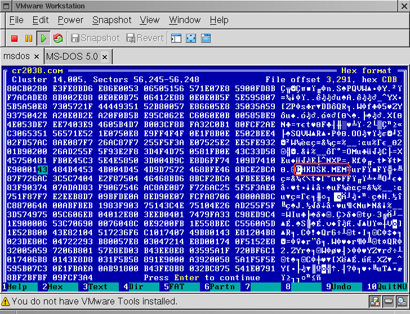Click the warning triangle icon in status bar
This screenshot has width=410, height=314.
pos(6,302)
